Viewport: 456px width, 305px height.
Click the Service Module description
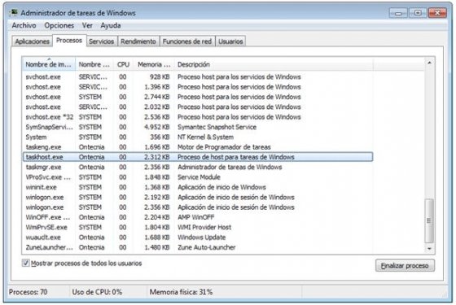coord(199,177)
